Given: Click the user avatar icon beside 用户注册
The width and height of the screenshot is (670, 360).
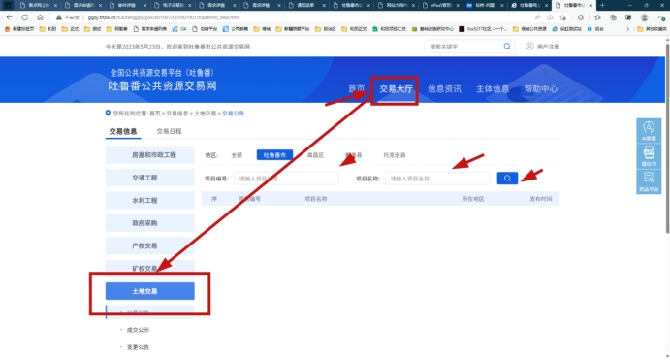Looking at the screenshot, I should pos(529,47).
